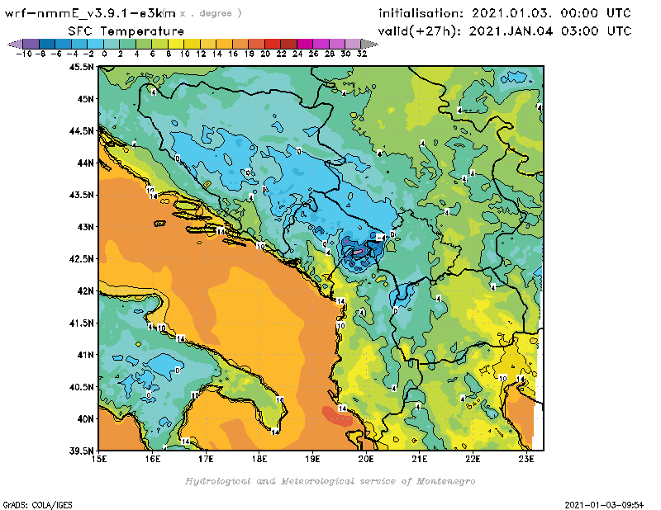Click the lilac arrow at colorbar's left end
Screen dimensions: 661x510
15,44
